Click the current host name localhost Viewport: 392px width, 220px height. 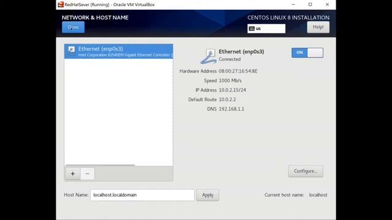[x=318, y=195]
